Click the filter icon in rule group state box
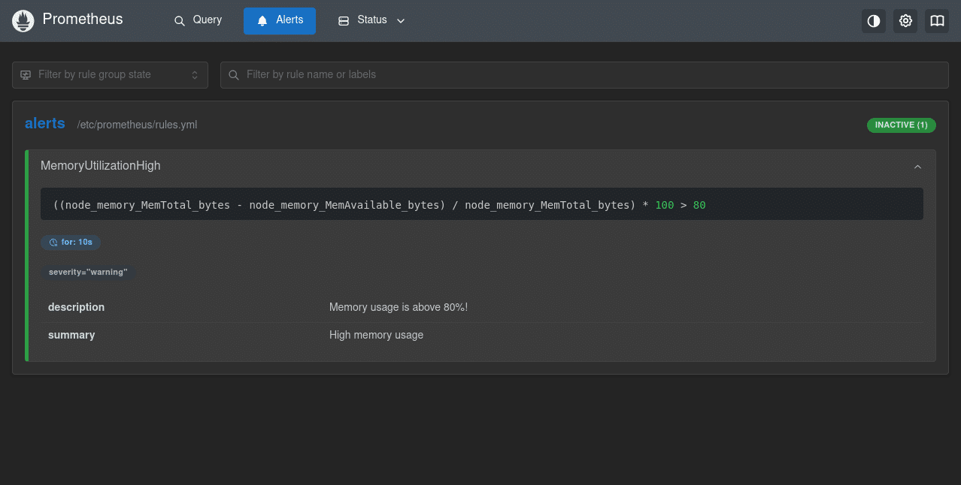 click(x=26, y=75)
